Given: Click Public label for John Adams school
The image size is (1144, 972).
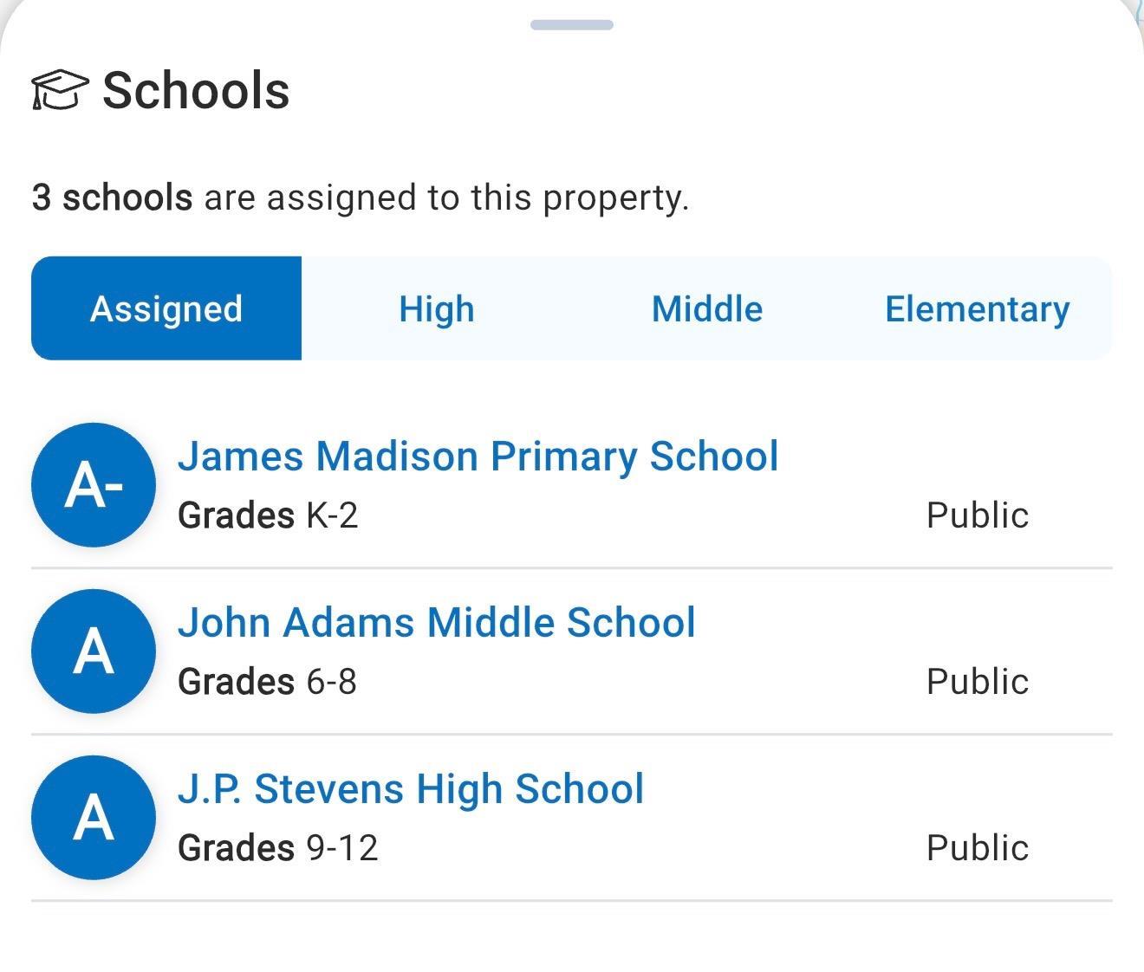Looking at the screenshot, I should [x=978, y=682].
